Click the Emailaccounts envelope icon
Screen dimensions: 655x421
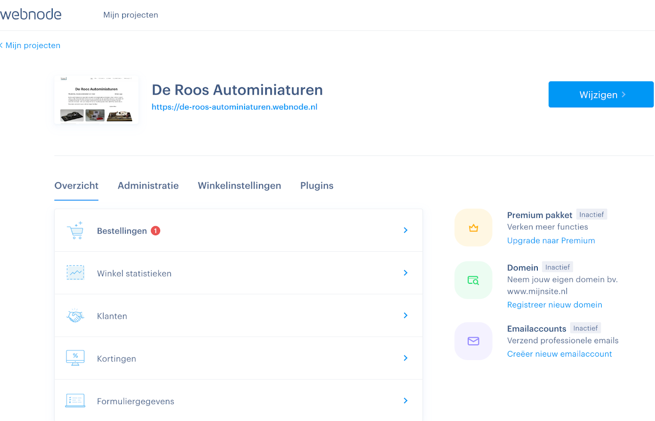473,341
